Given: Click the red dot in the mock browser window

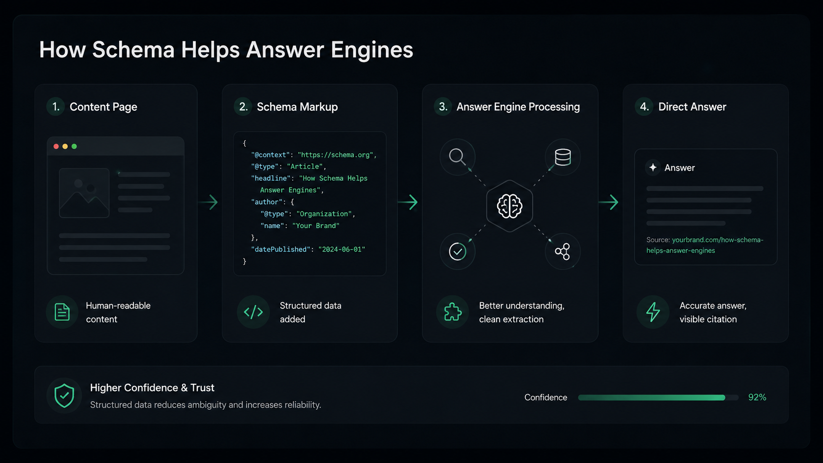Looking at the screenshot, I should [56, 146].
